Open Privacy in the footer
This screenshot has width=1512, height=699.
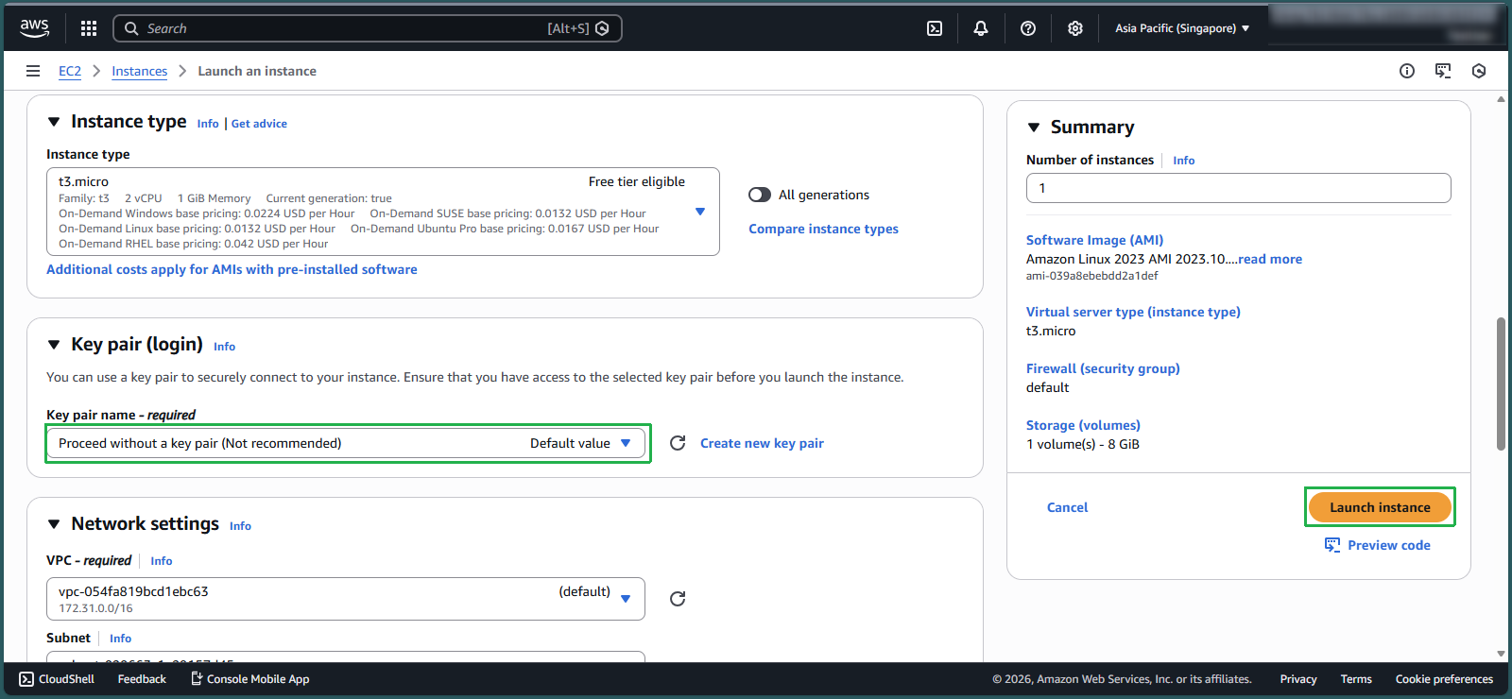tap(1298, 679)
